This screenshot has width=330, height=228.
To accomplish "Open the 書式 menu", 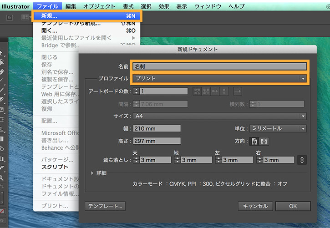I will pos(128,6).
